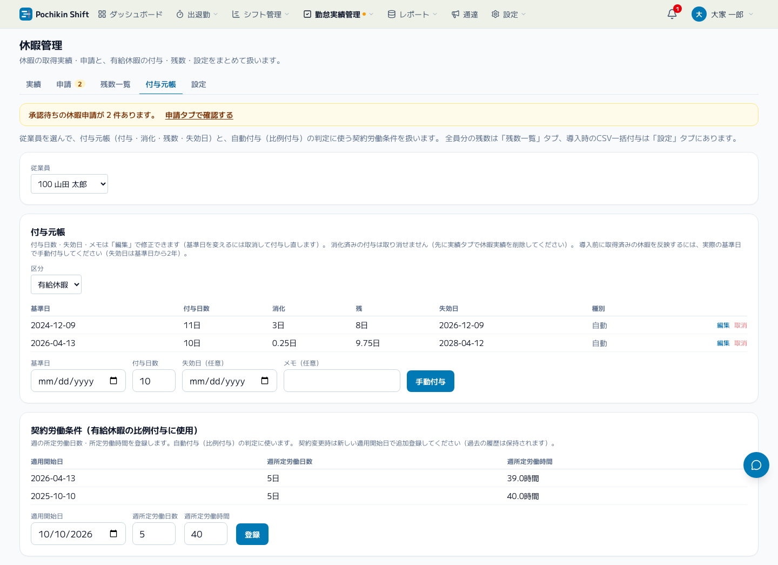
Task: Click the 0.25日 consumed value
Action: tap(284, 343)
